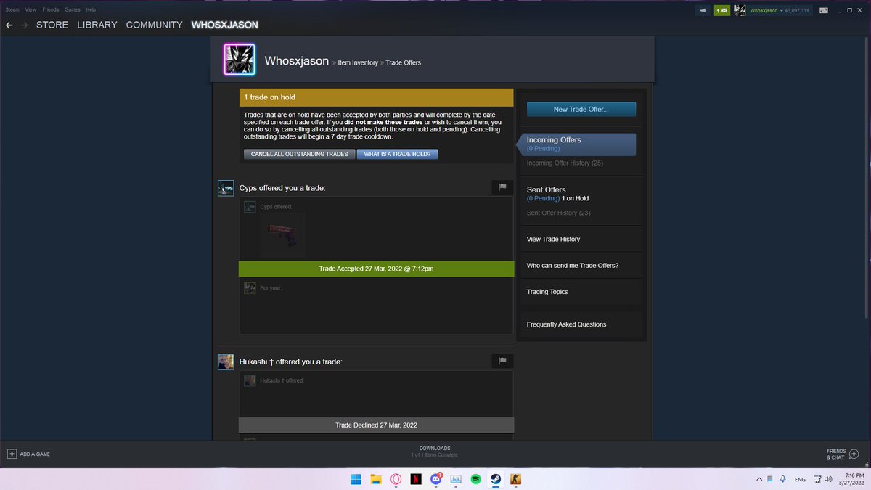Open Opera GX browser from taskbar

(x=396, y=479)
